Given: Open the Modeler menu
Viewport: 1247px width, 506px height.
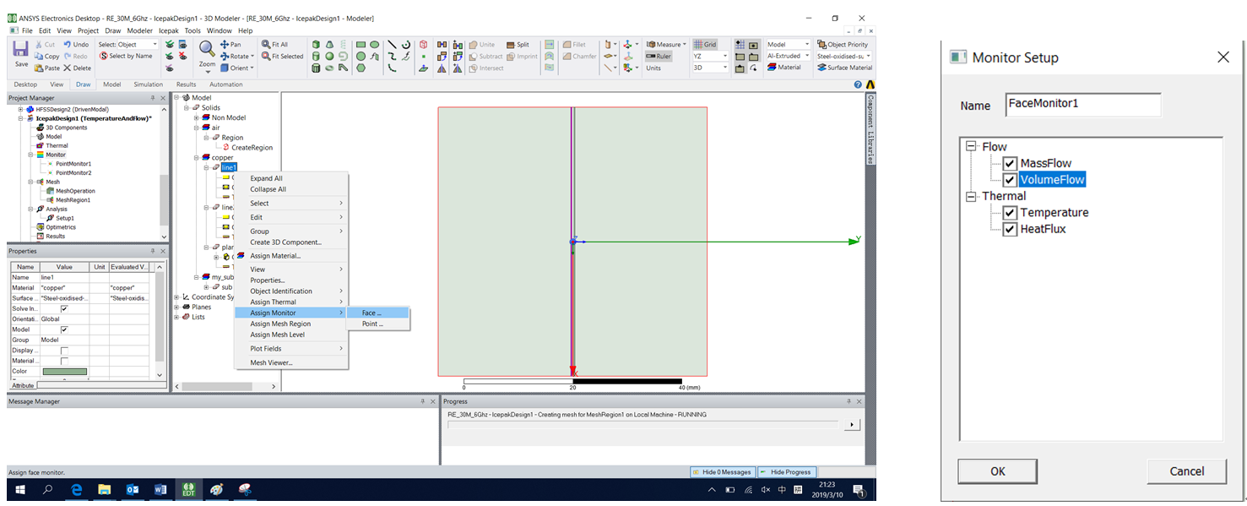Looking at the screenshot, I should click(x=140, y=30).
